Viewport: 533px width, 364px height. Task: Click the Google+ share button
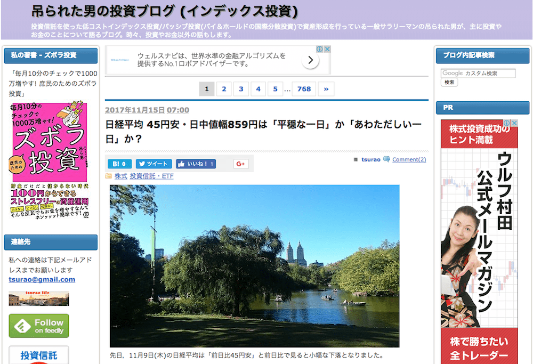pos(241,164)
